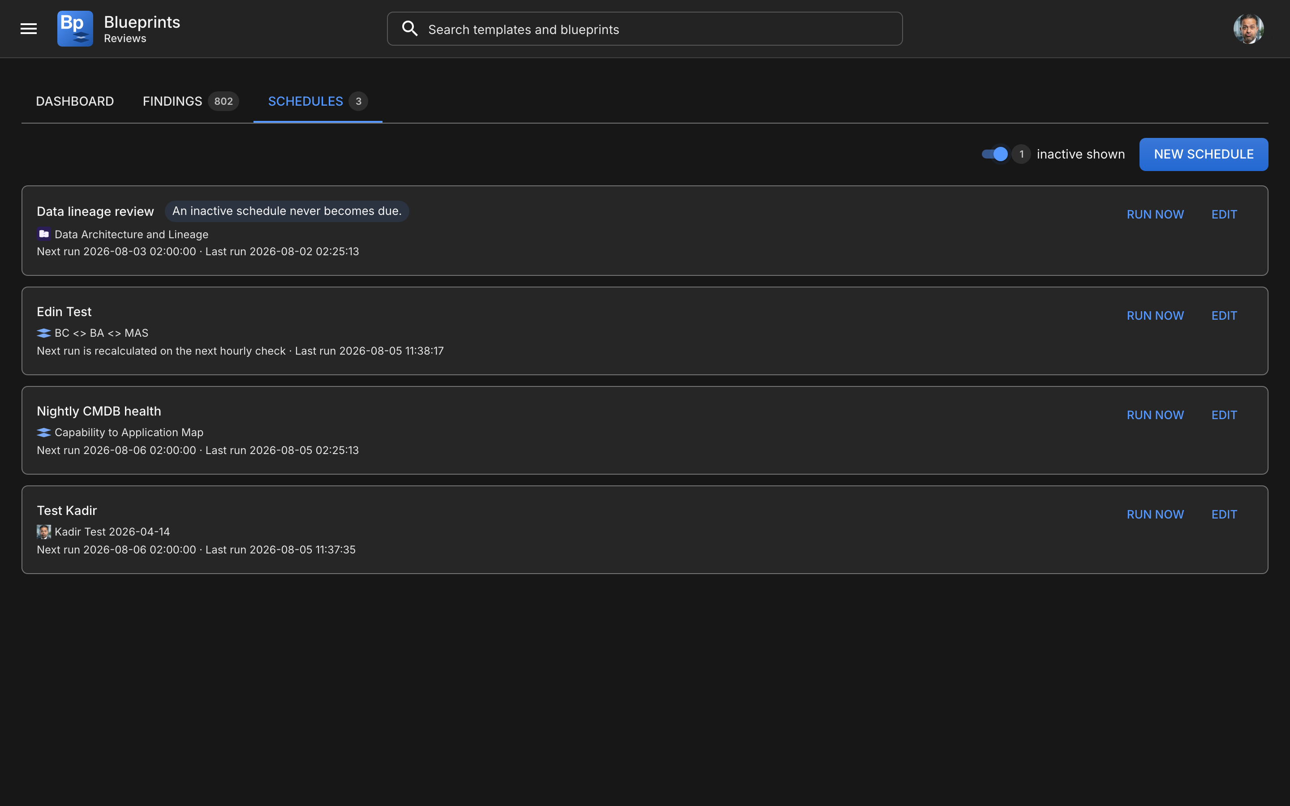Run Nightly CMDB health now
Viewport: 1290px width, 806px height.
click(1155, 415)
